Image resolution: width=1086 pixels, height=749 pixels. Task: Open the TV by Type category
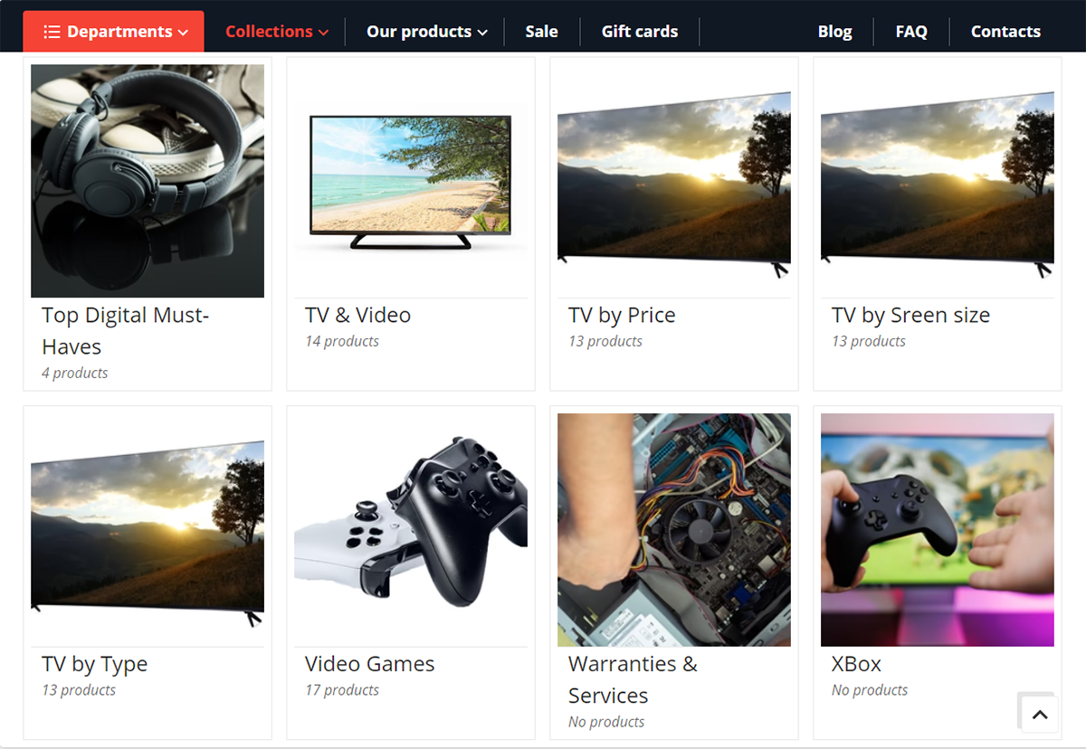94,664
